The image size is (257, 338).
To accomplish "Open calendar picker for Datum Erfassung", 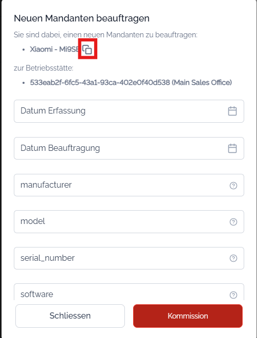I will pyautogui.click(x=232, y=111).
